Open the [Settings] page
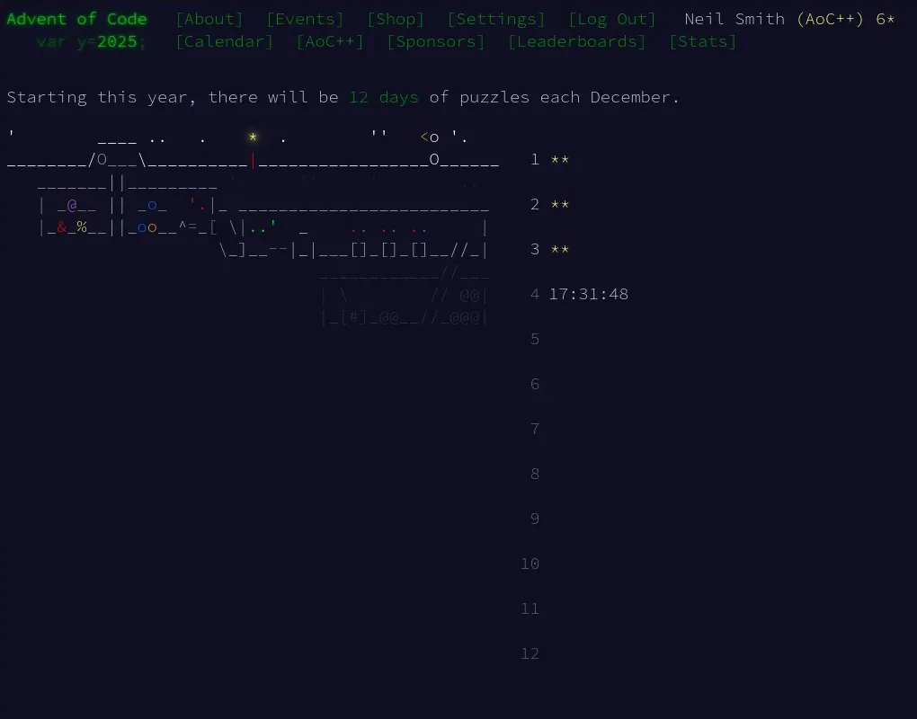917x719 pixels. pos(496,18)
